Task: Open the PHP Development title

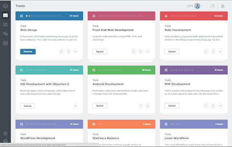Action: click(177, 84)
